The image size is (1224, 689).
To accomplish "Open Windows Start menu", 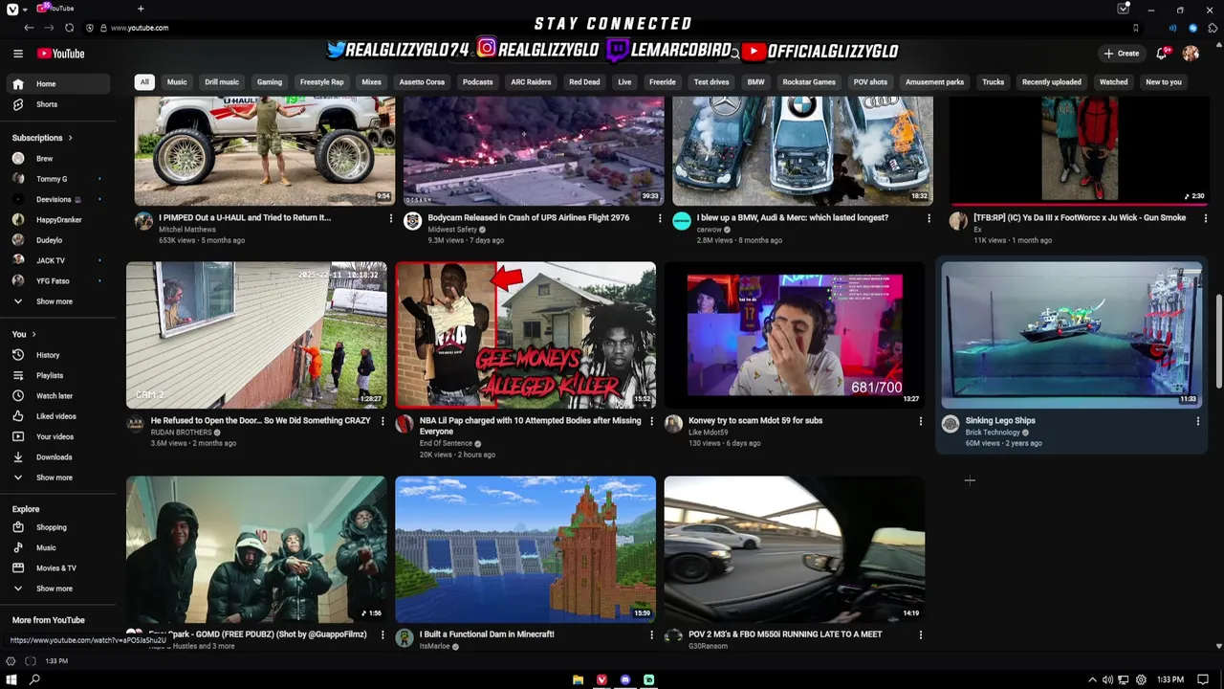I will [11, 679].
